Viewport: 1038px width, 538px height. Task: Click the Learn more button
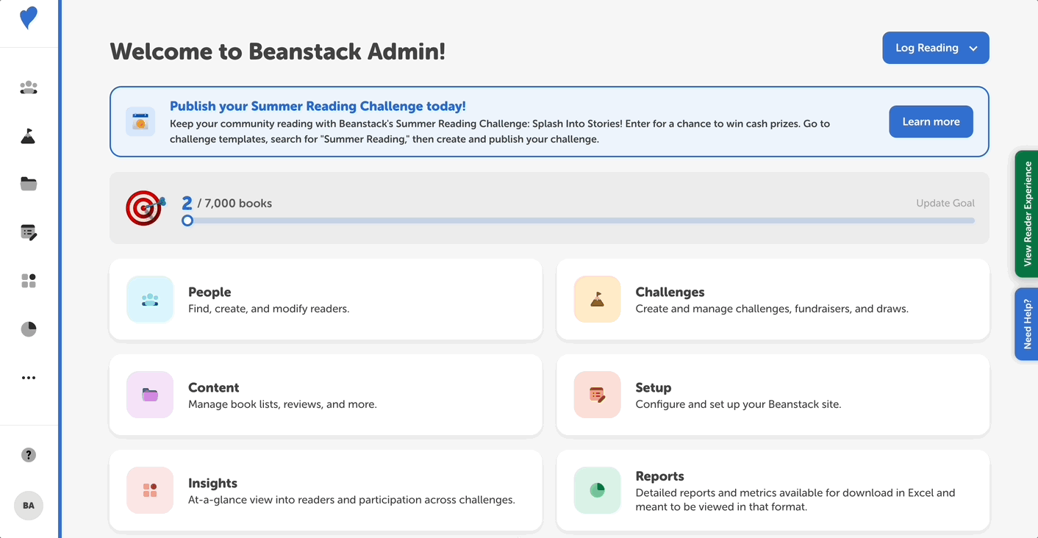931,121
